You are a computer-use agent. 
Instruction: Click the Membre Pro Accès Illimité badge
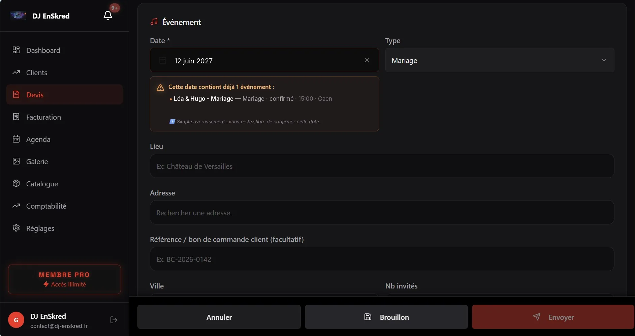pos(64,279)
